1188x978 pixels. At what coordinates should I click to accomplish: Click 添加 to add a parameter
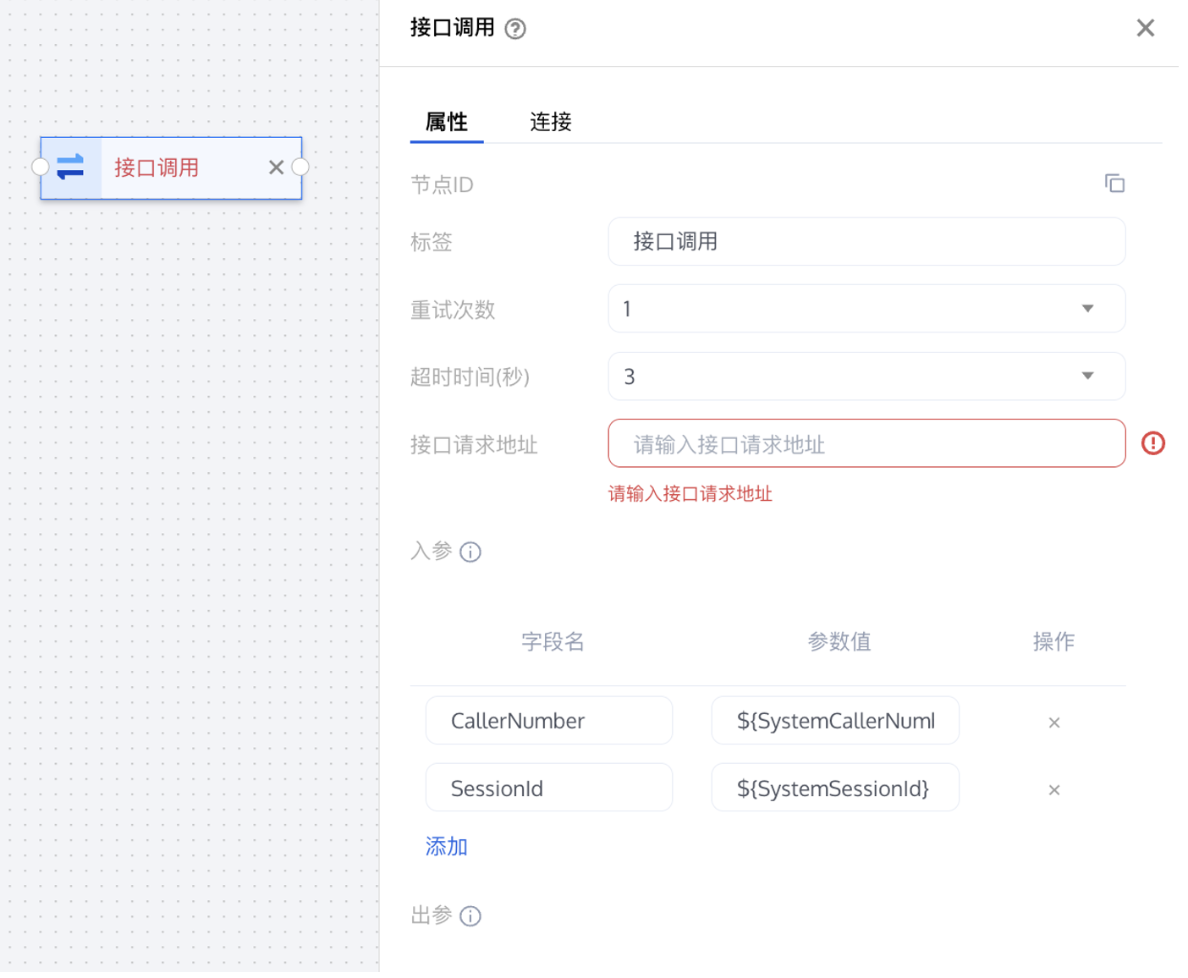click(446, 847)
